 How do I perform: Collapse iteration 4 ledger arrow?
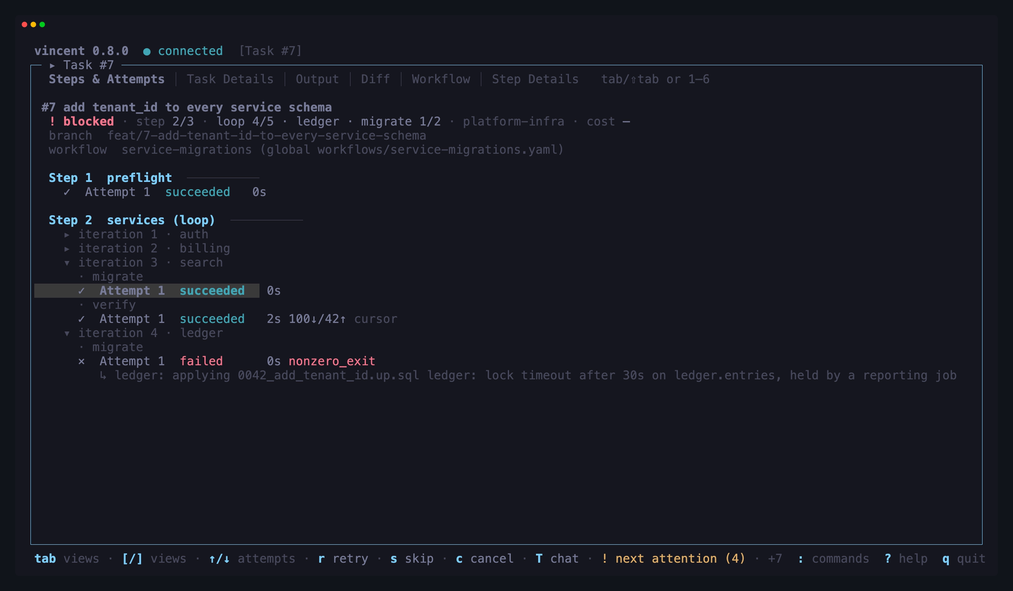(67, 333)
